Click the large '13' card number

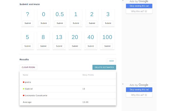[x=59, y=37]
